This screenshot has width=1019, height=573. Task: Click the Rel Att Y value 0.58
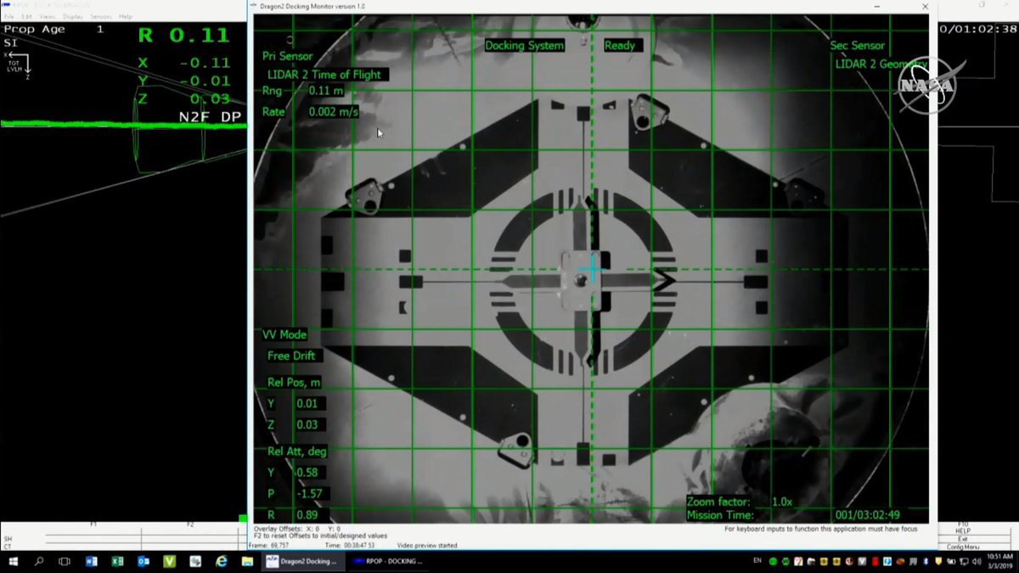click(x=309, y=473)
